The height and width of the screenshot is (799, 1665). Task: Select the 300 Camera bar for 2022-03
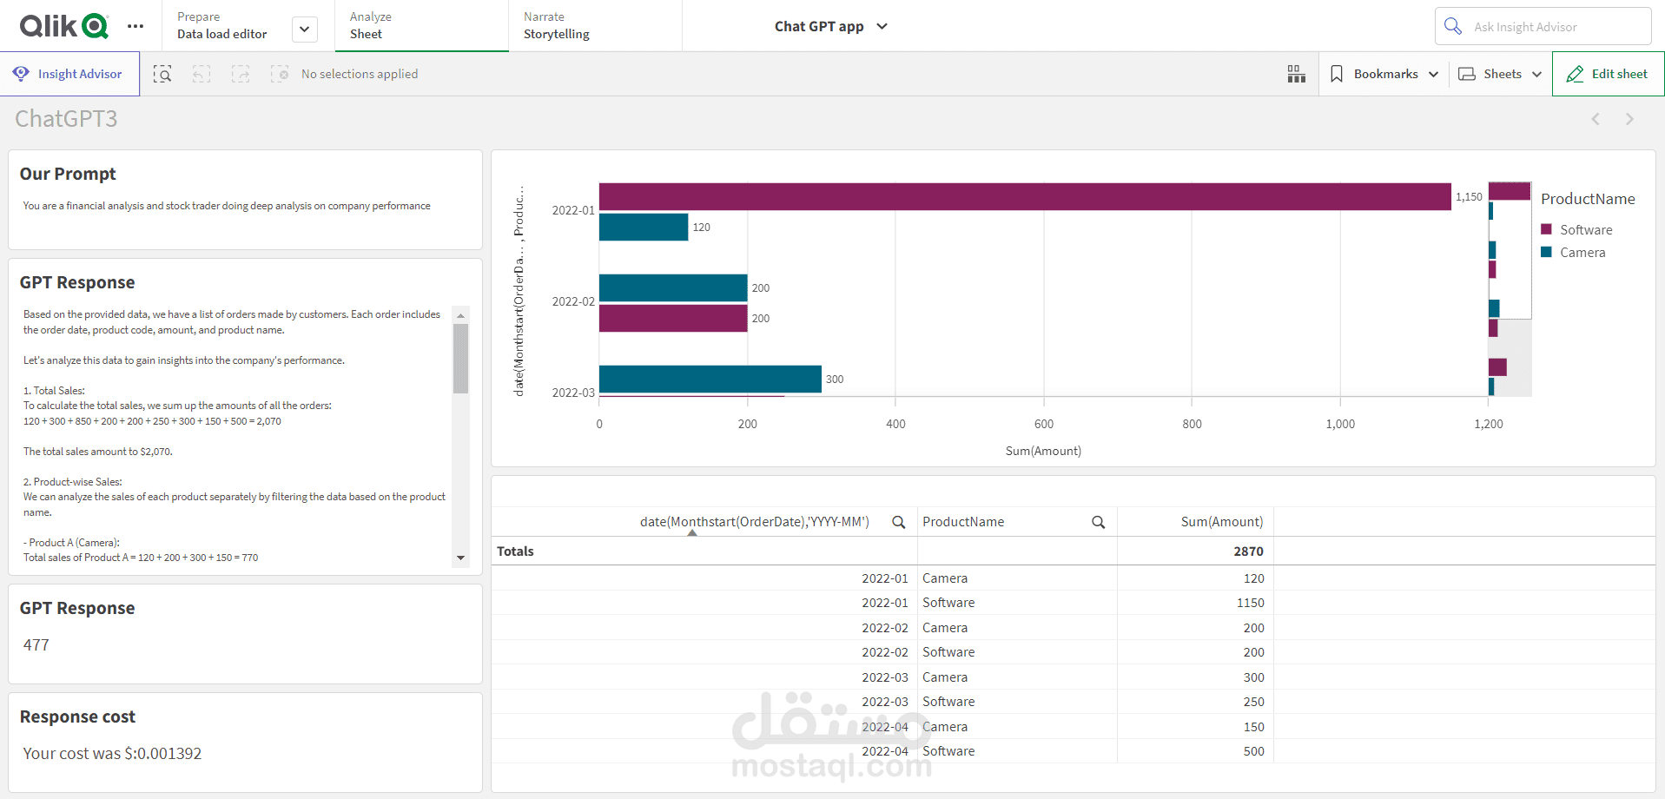point(710,379)
